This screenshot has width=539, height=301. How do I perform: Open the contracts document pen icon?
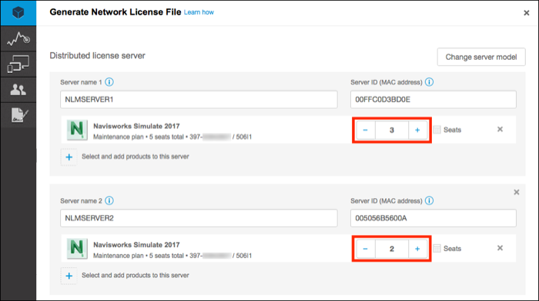19,115
